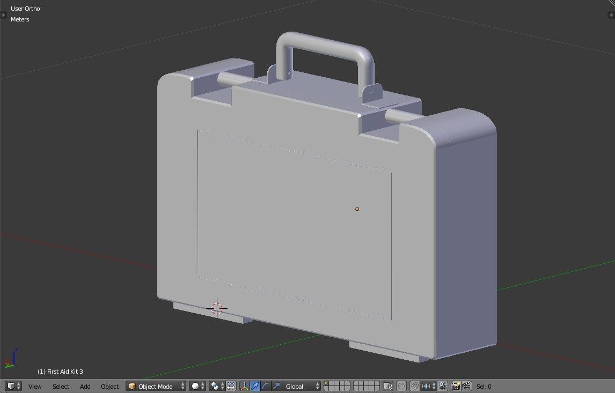Click the XYZ axis orientation mini gizmo
This screenshot has width=615, height=393.
click(11, 358)
